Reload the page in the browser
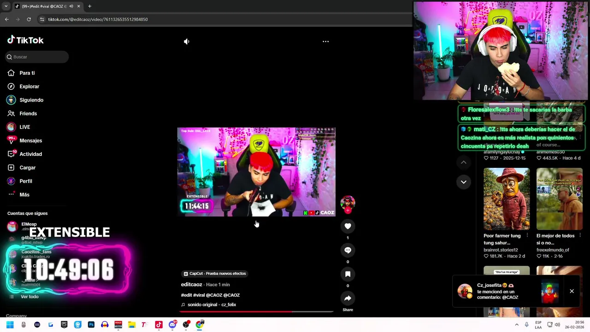The height and width of the screenshot is (332, 590). point(29,19)
